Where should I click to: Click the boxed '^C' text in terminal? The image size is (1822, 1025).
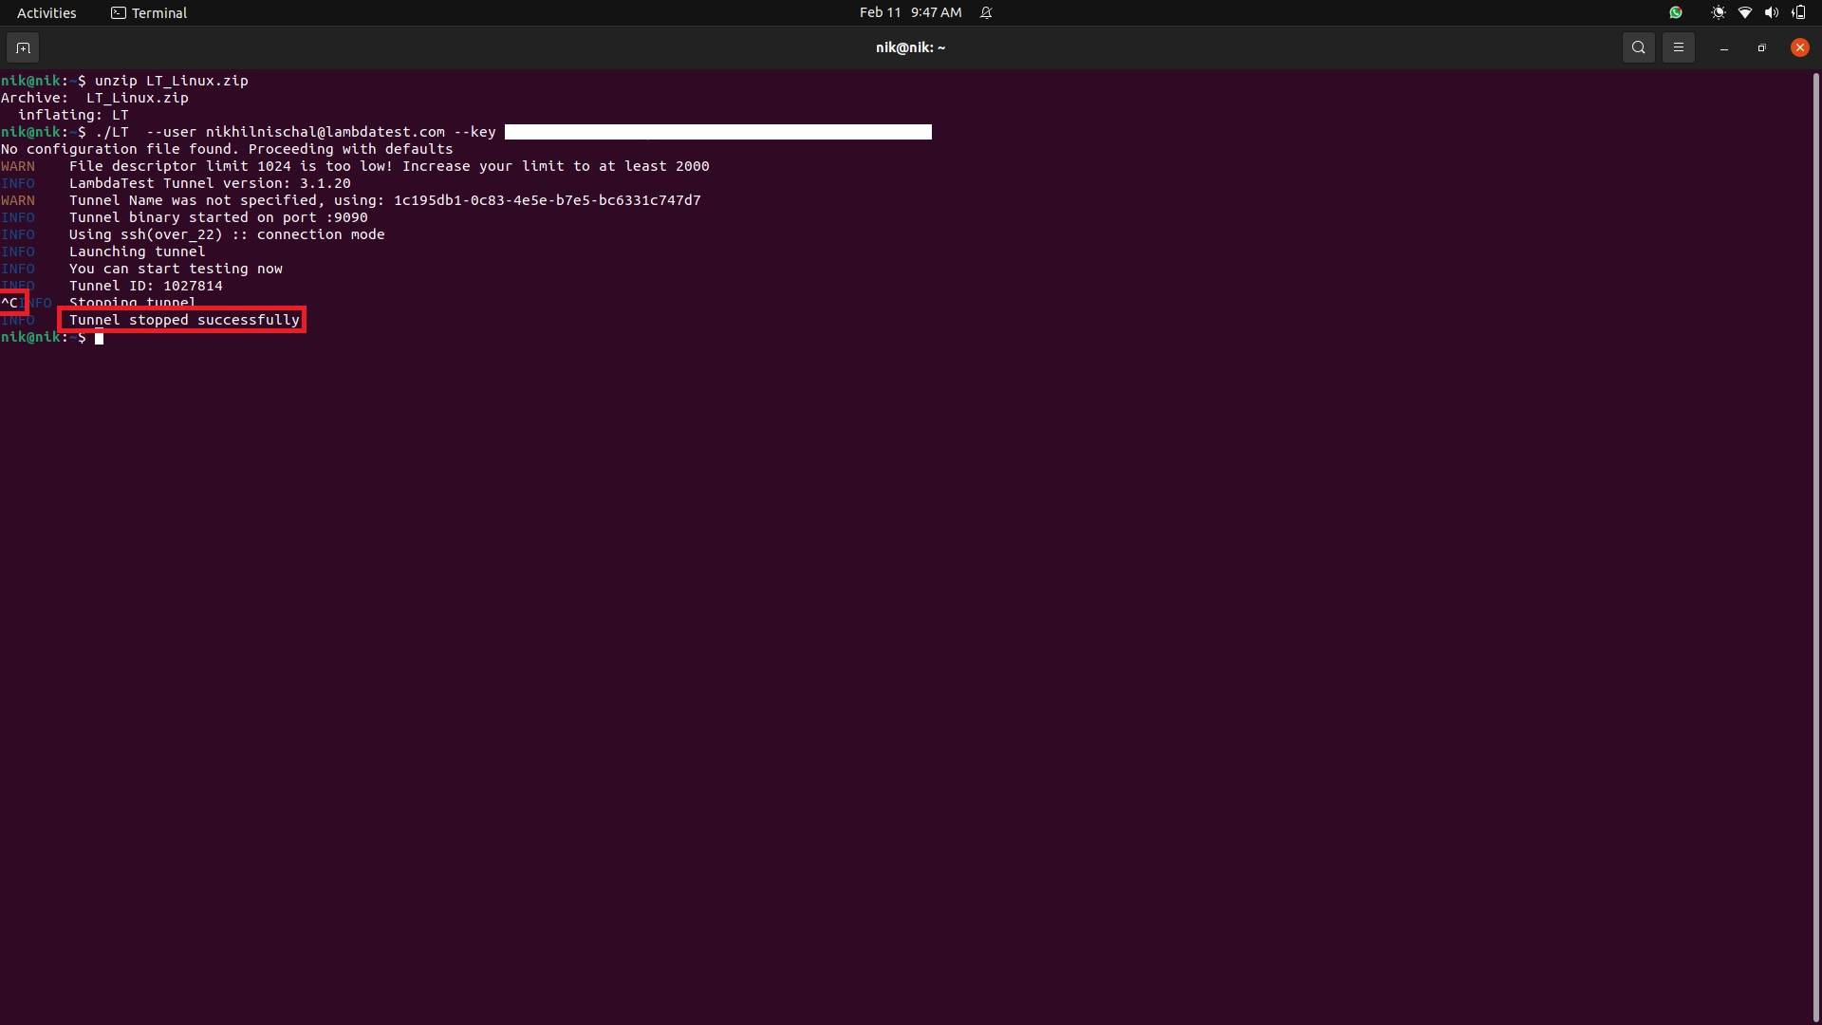[11, 303]
